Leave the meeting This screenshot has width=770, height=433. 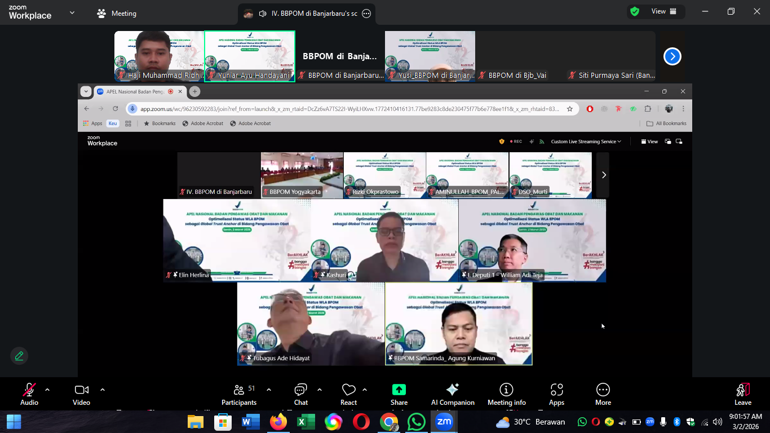[742, 394]
